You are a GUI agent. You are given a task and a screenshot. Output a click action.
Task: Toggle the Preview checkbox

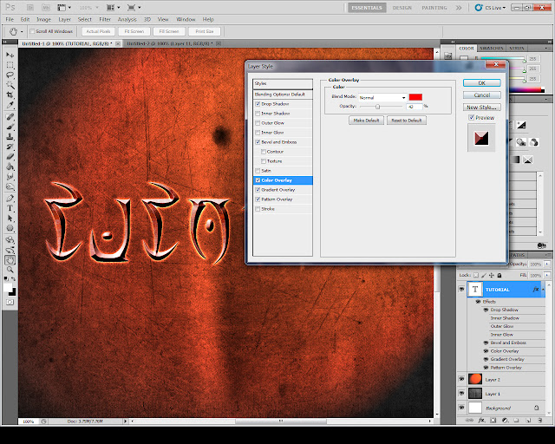(472, 118)
